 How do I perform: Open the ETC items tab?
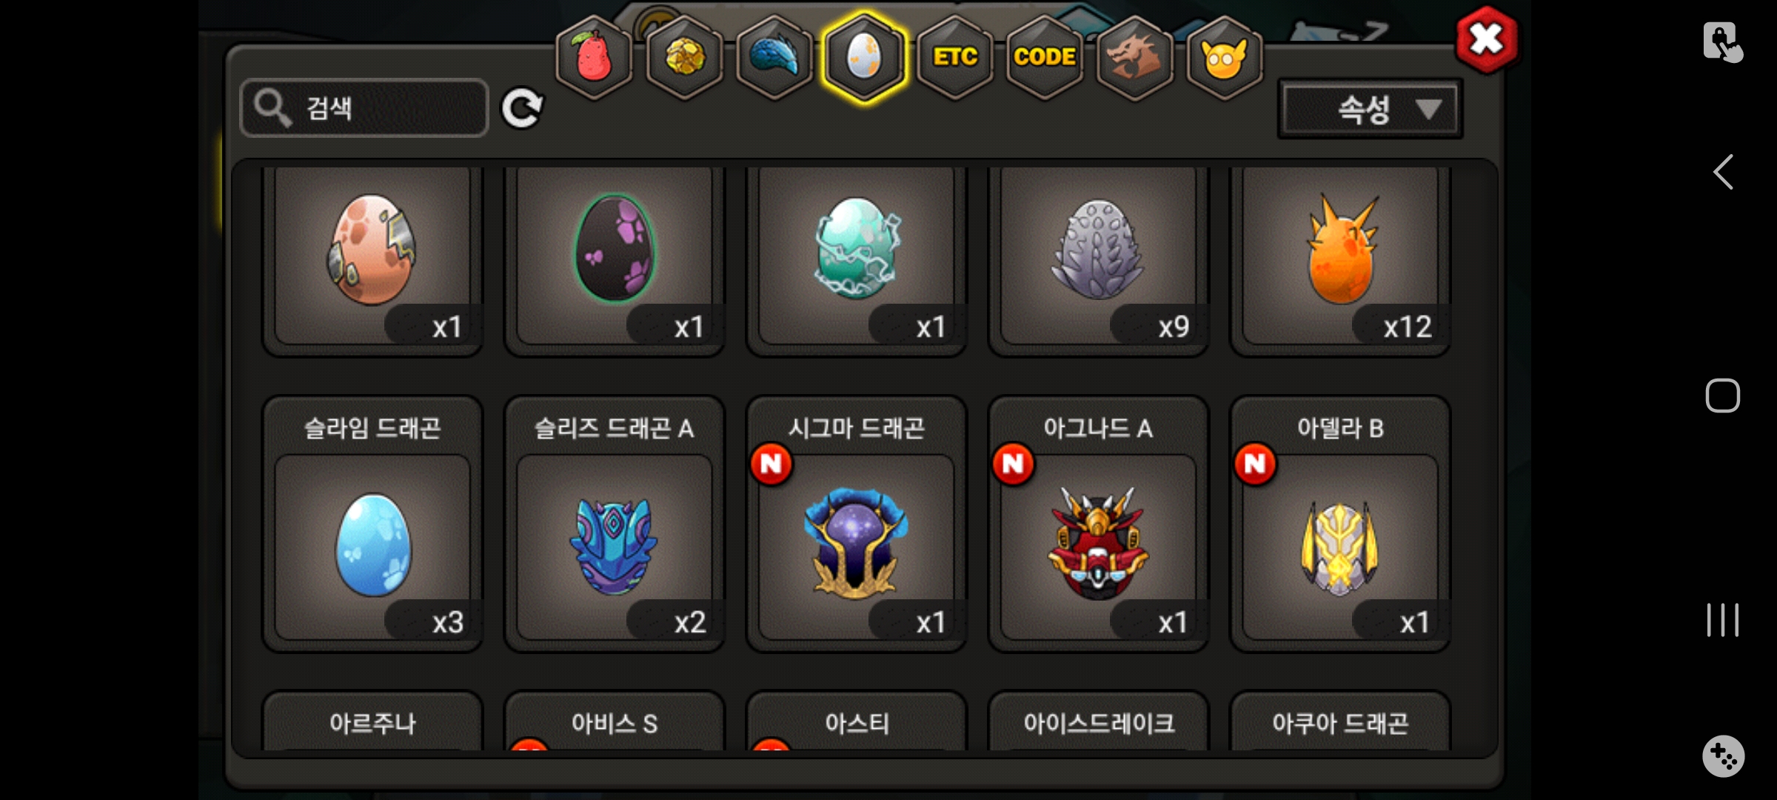pos(955,57)
